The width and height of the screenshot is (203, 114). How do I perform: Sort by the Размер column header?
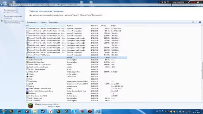[x=105, y=26]
